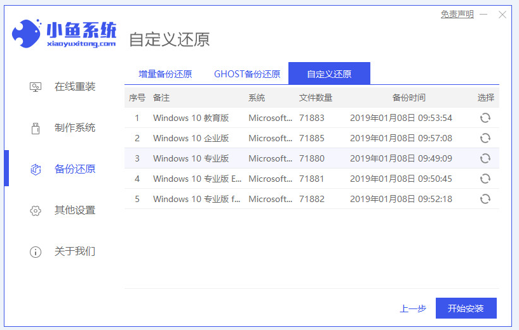This screenshot has height=330, width=519.
Task: Open 关于我们 in the sidebar
Action: click(75, 251)
